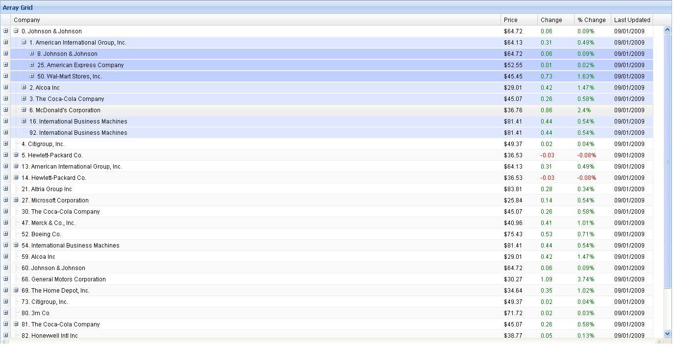Collapse the Johnson & Johnson root node

pos(15,31)
